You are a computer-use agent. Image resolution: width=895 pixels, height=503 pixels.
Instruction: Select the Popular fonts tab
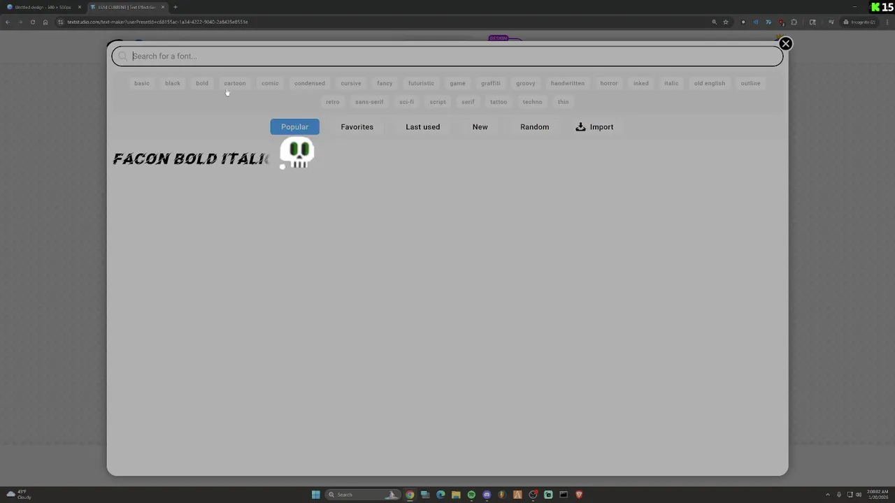pos(294,127)
